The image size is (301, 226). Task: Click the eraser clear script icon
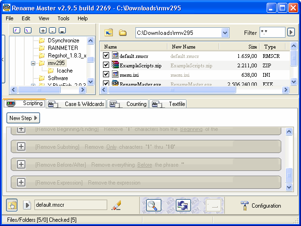116,205
